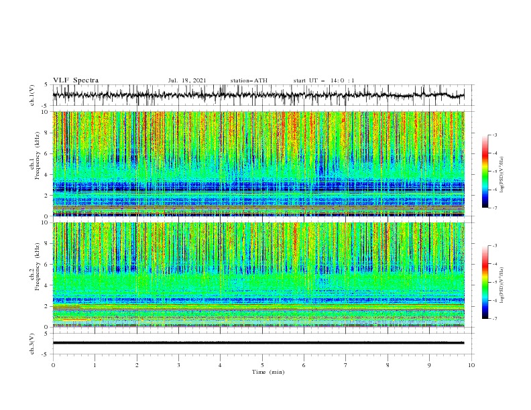Click the time axis tick label '3'
This screenshot has height=410, width=531.
coord(178,365)
